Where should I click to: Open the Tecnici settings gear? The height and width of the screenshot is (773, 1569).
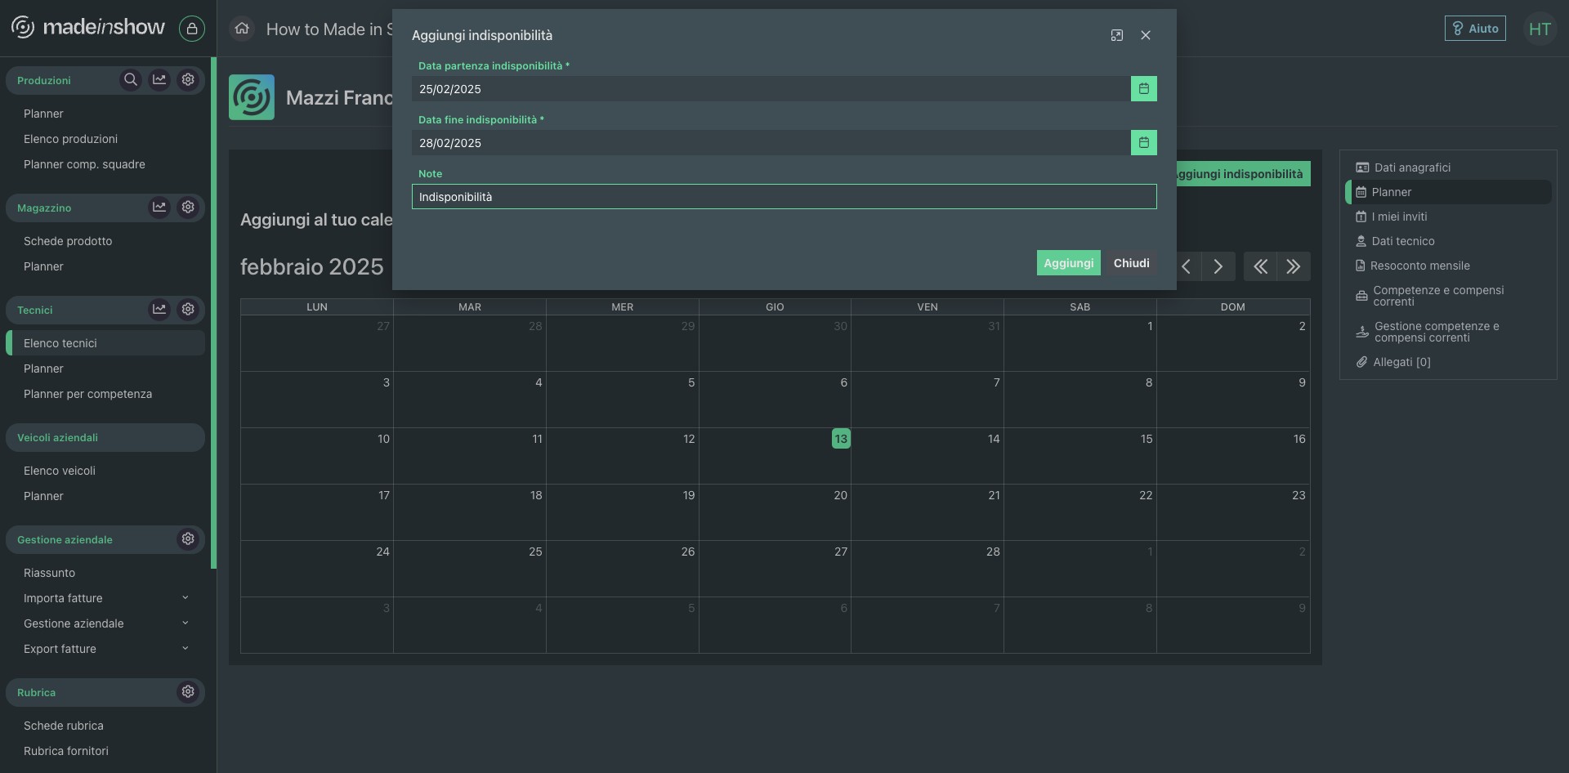[x=188, y=310]
